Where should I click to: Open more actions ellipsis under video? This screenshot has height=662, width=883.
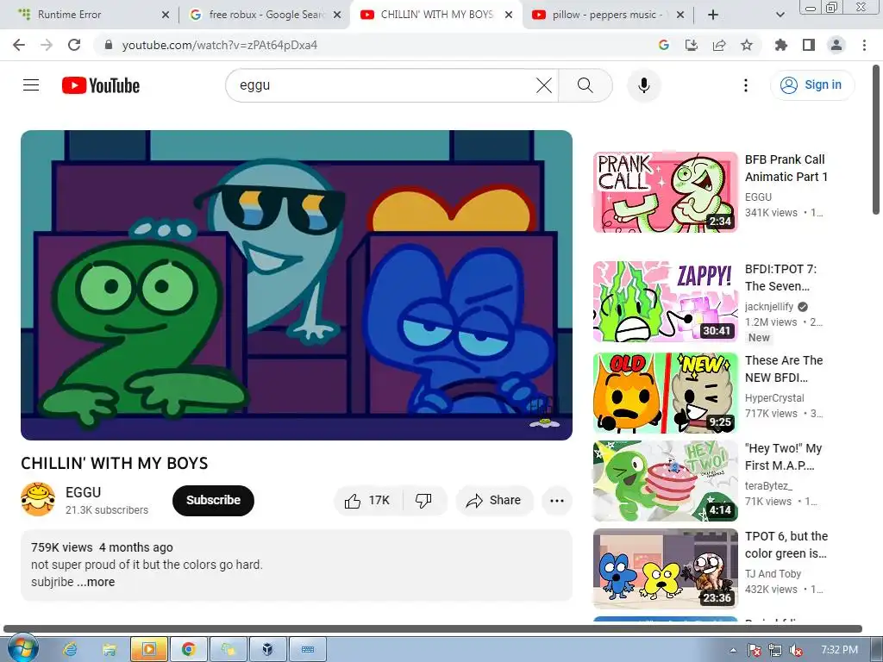(x=557, y=501)
